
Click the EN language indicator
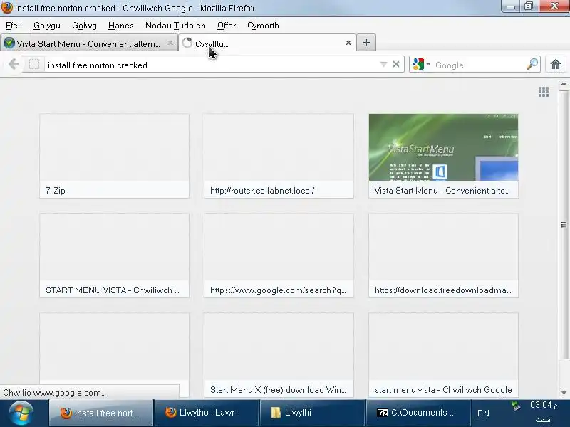(483, 413)
